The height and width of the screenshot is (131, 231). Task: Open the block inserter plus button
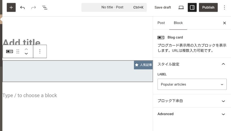pyautogui.click(x=11, y=7)
